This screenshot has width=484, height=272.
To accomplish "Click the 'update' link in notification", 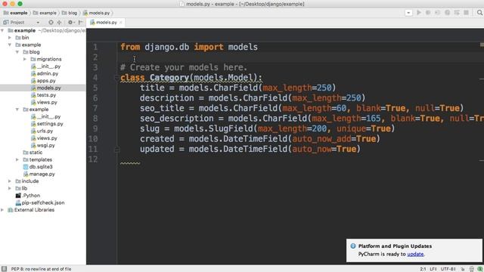I will coord(415,255).
